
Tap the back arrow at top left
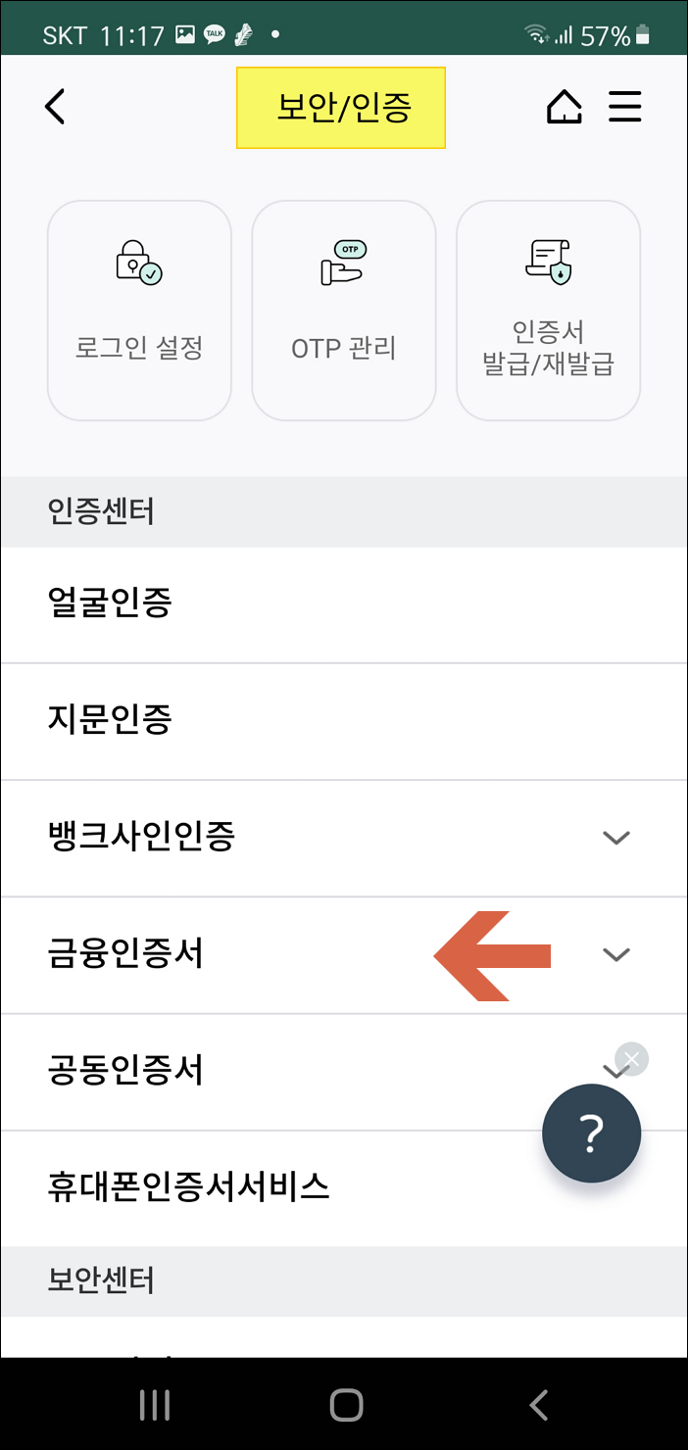(x=54, y=108)
